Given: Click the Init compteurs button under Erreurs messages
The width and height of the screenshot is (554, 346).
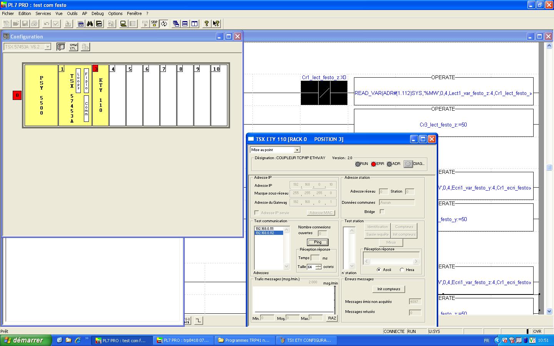Looking at the screenshot, I should pyautogui.click(x=389, y=289).
